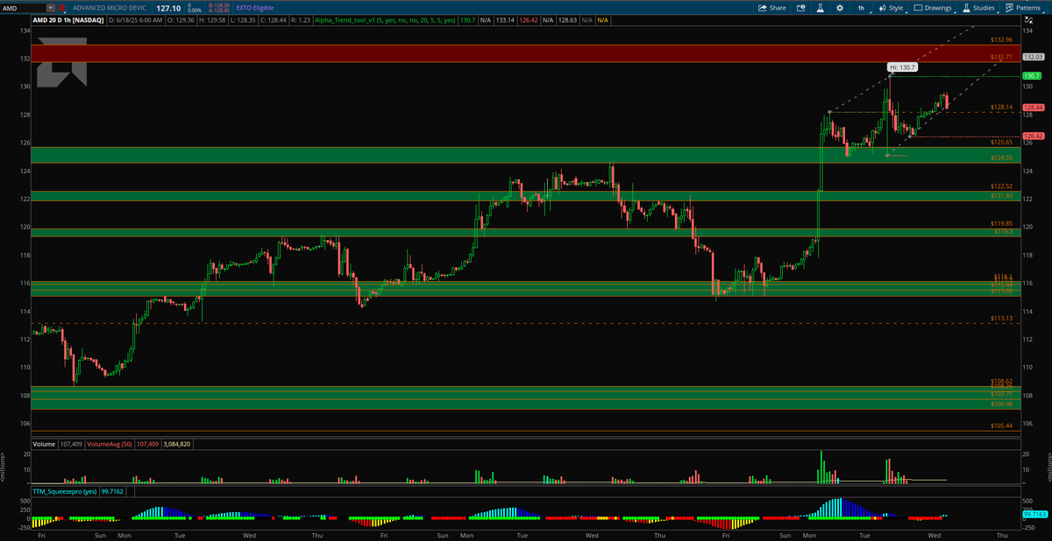The height and width of the screenshot is (541, 1052).
Task: Click the $132.96 level label
Action: pyautogui.click(x=1001, y=40)
